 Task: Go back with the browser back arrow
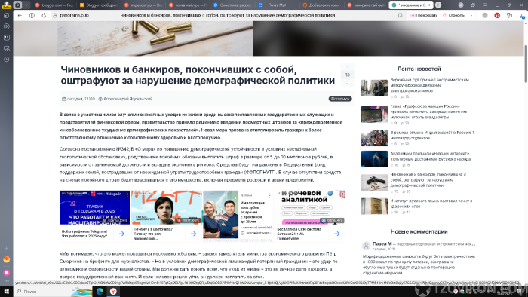20,16
